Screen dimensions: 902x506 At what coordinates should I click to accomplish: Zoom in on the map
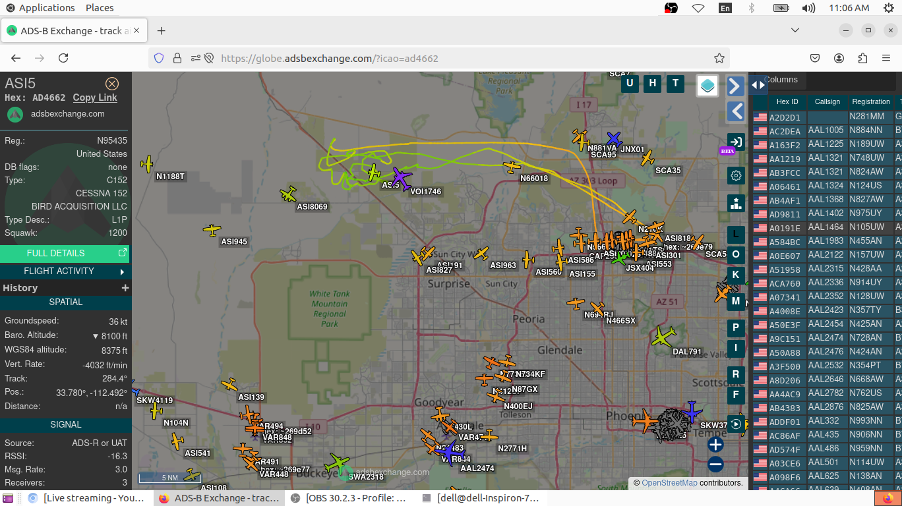(x=715, y=445)
